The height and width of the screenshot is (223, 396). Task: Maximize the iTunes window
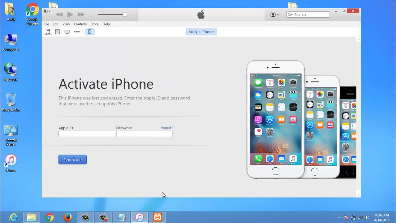click(343, 11)
